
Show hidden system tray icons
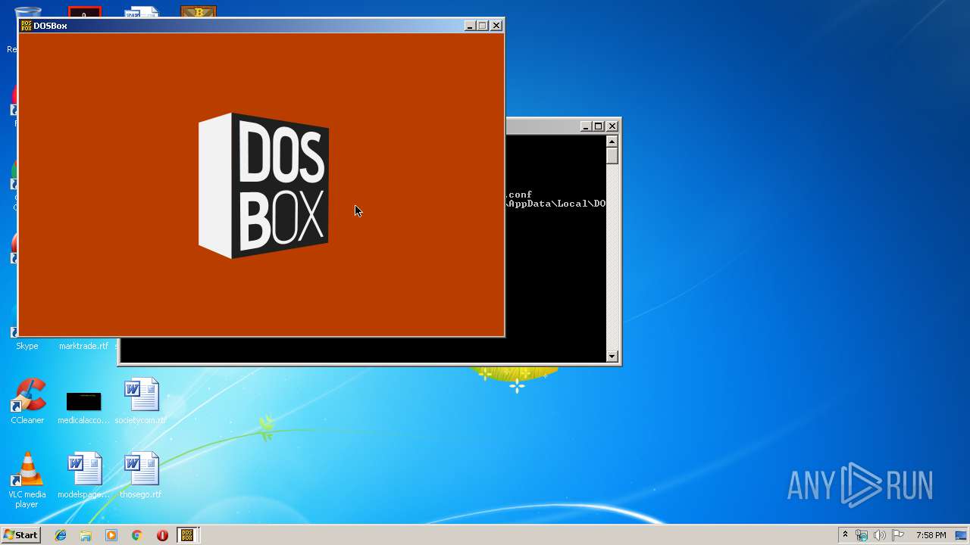(845, 535)
